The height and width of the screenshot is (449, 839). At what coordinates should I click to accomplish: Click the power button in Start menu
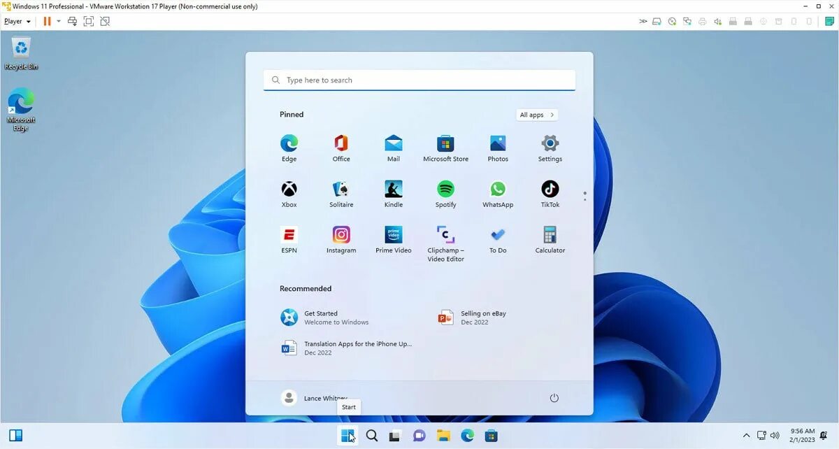click(554, 398)
